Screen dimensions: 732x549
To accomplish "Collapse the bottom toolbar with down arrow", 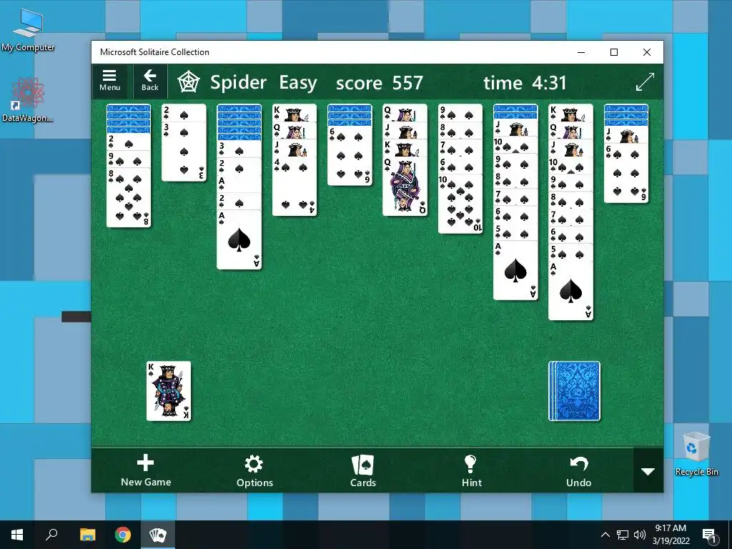I will pyautogui.click(x=648, y=471).
